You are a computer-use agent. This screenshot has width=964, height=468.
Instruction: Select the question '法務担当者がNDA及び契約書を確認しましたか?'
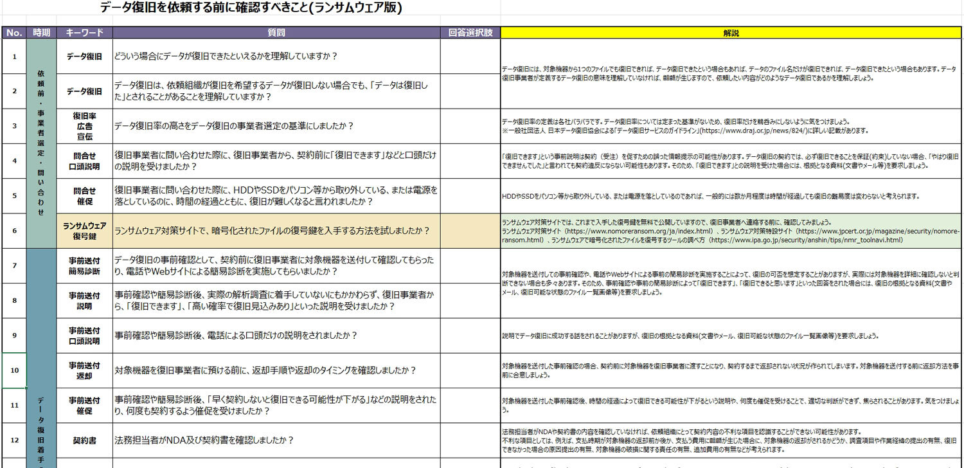[x=276, y=440]
